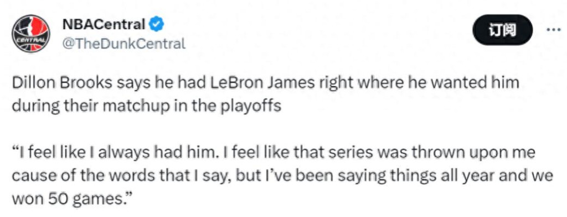Select the name Dillon Brooks in tweet
Screen dimensions: 567x217
click(62, 83)
